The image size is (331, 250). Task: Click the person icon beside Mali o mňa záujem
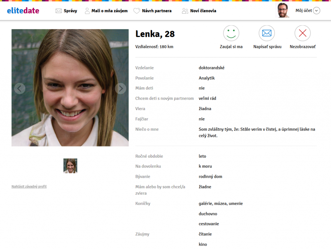(x=87, y=11)
